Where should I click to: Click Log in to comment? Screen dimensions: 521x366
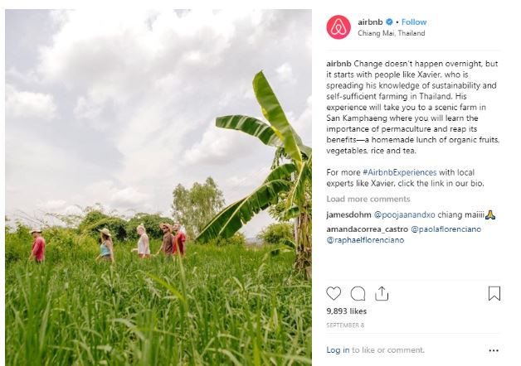coord(338,350)
